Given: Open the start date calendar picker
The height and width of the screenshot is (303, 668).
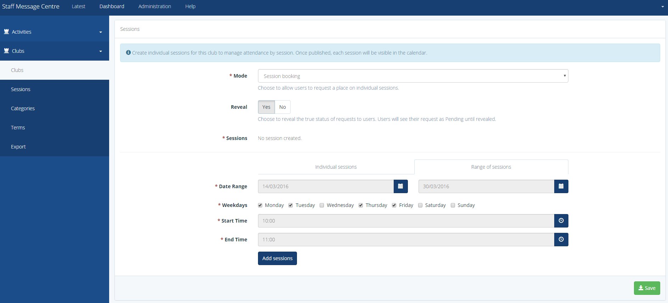Looking at the screenshot, I should tap(400, 186).
